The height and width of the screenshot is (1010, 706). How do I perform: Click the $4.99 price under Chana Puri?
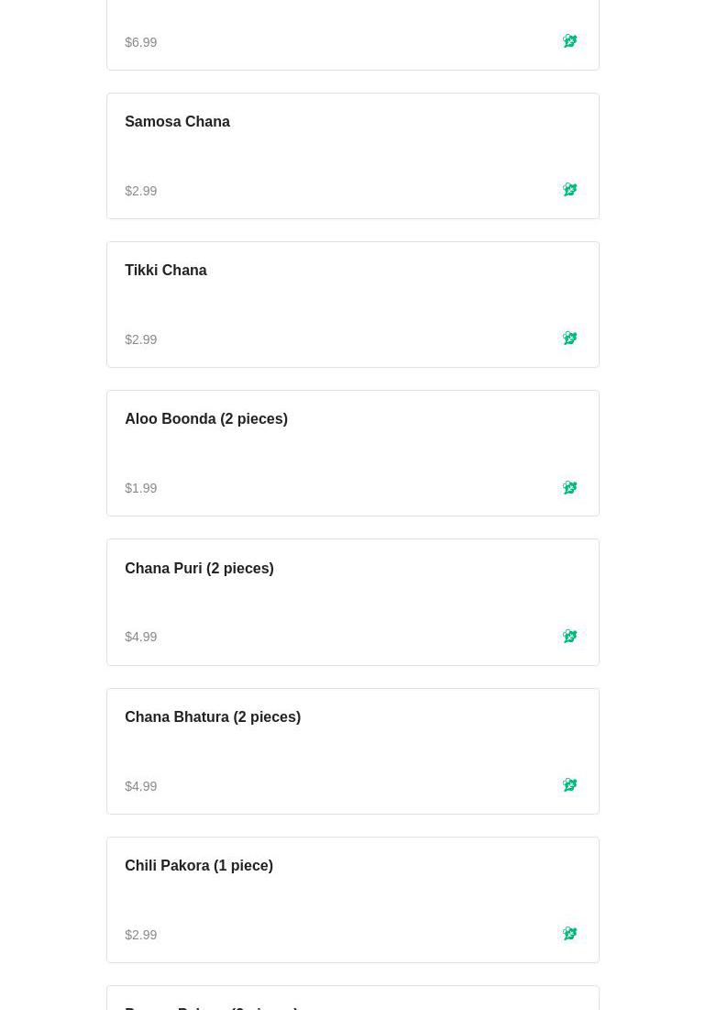(141, 637)
